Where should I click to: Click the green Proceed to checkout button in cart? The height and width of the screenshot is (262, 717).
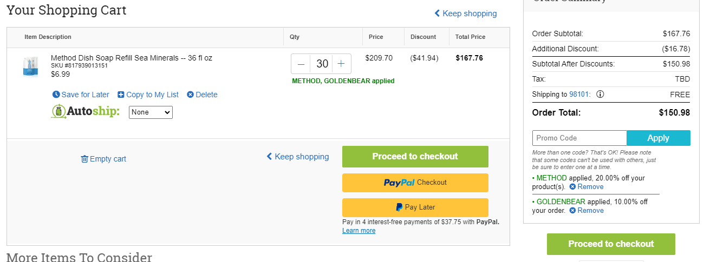415,157
